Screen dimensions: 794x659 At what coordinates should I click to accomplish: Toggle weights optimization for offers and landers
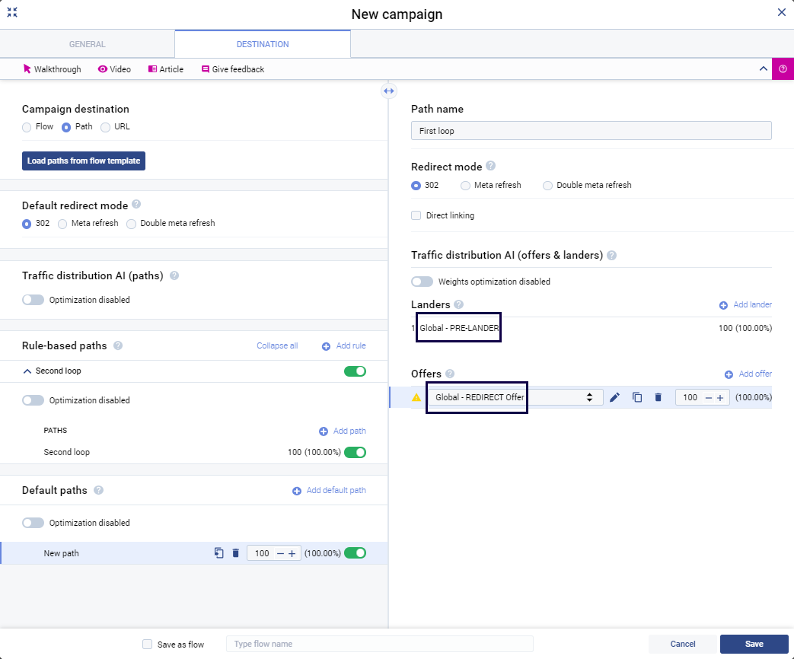tap(422, 281)
